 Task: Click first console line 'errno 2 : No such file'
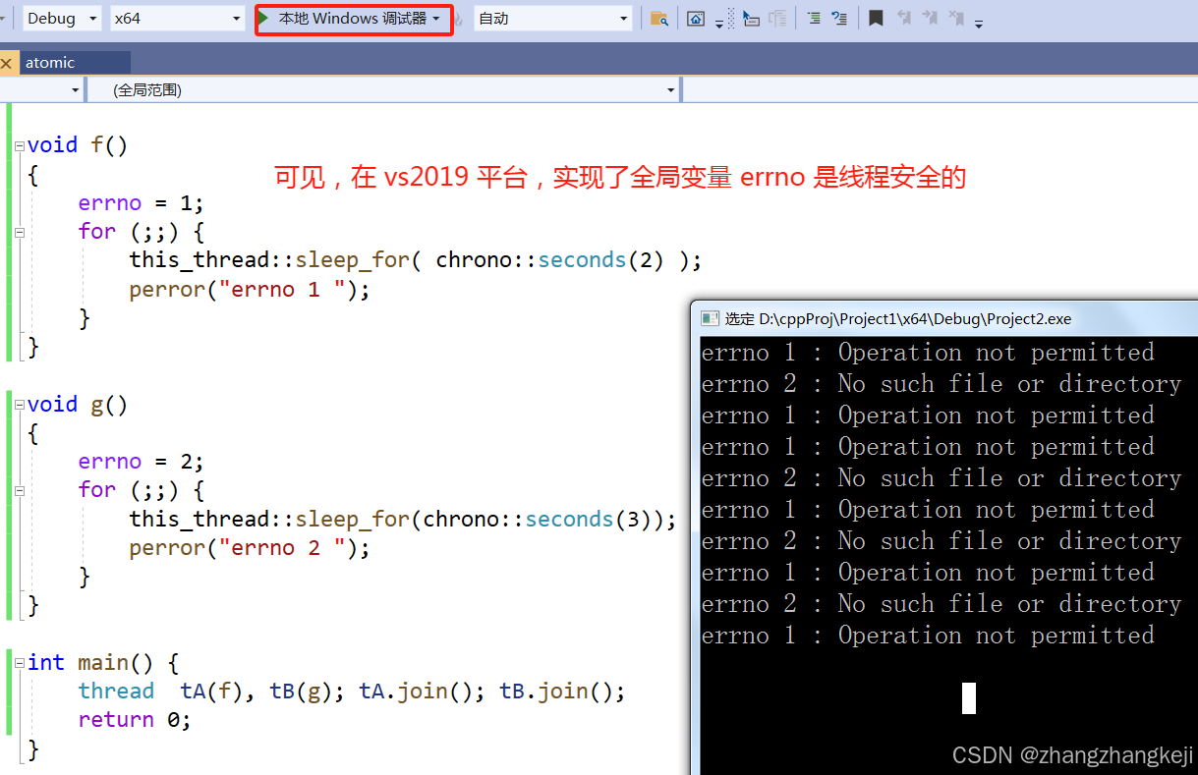click(941, 384)
